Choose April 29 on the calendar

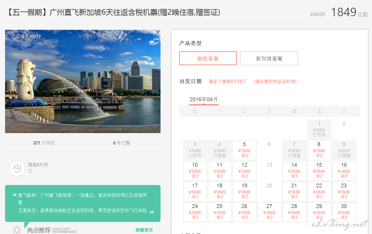click(319, 212)
